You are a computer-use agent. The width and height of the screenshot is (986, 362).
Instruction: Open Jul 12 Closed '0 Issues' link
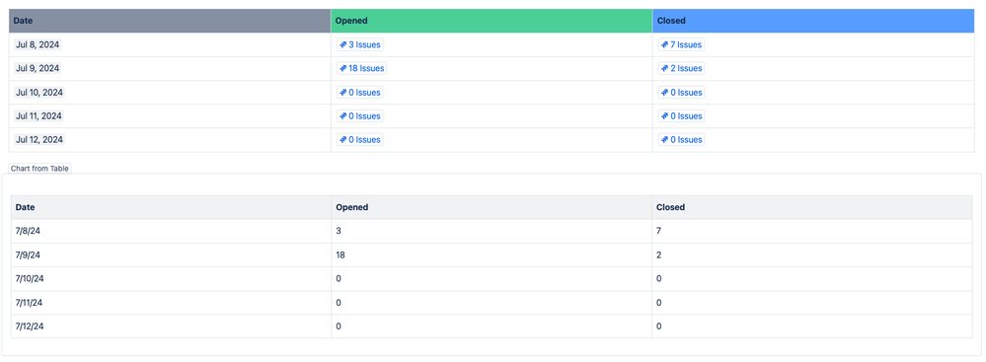tap(681, 139)
